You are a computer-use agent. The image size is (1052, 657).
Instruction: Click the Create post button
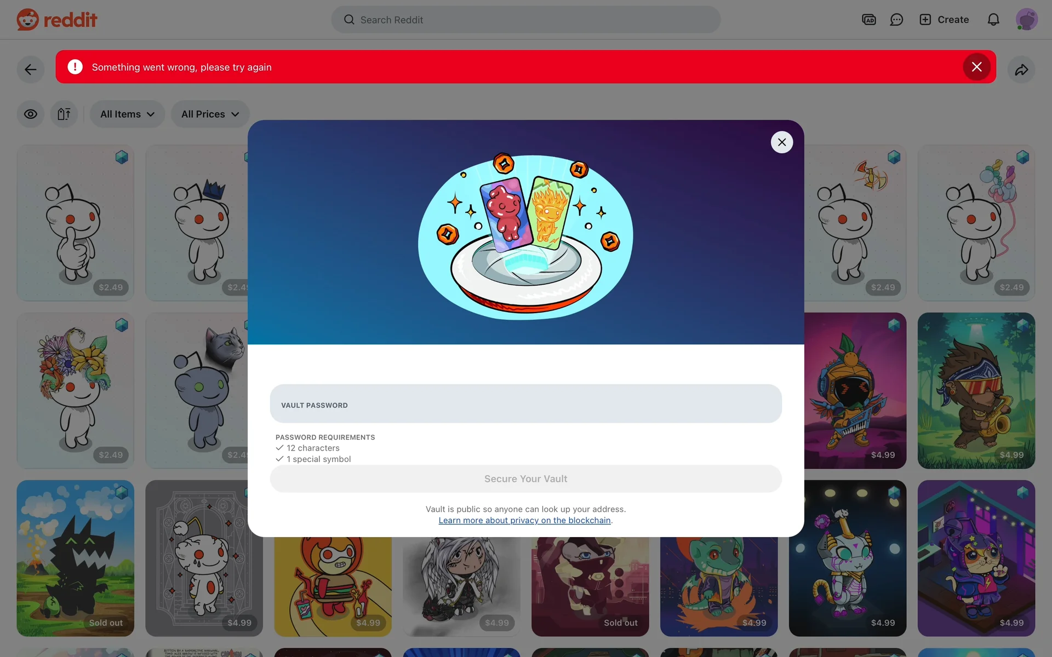tap(944, 20)
